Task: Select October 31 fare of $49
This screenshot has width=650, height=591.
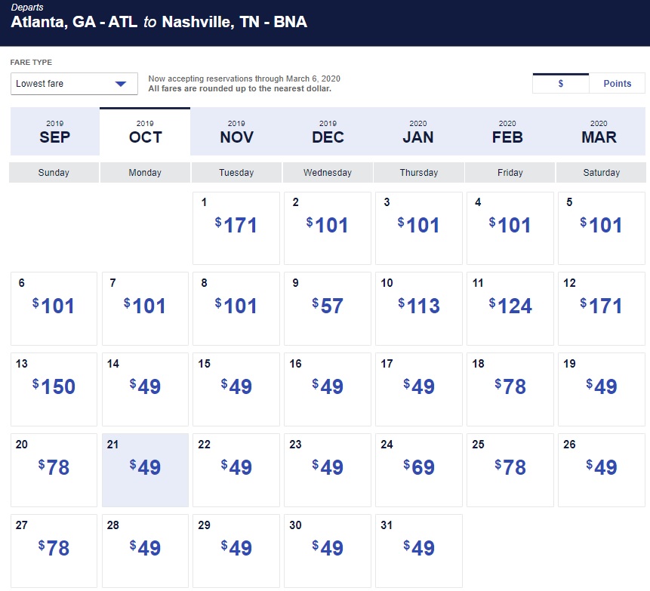Action: (x=419, y=550)
